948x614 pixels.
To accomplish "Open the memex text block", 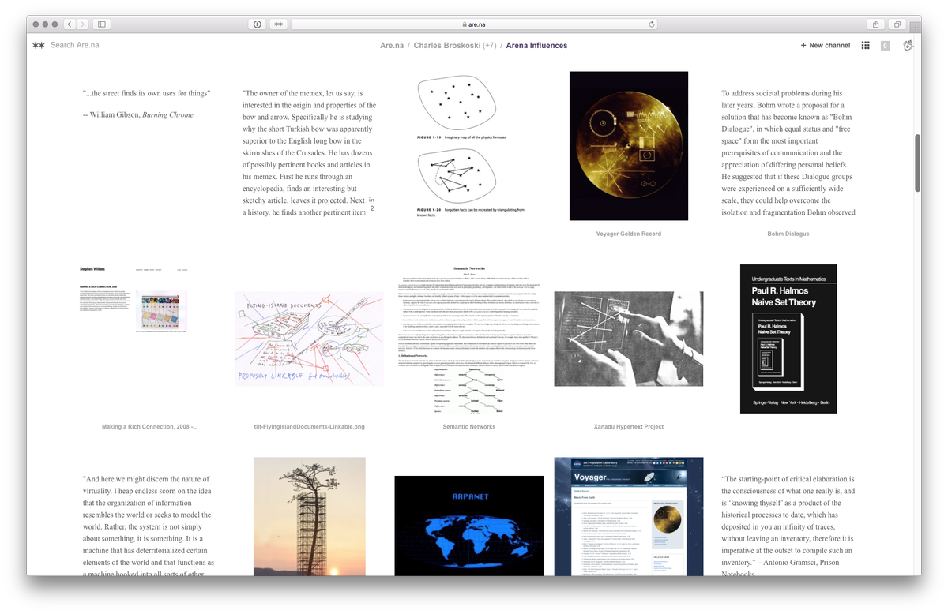I will [x=310, y=152].
